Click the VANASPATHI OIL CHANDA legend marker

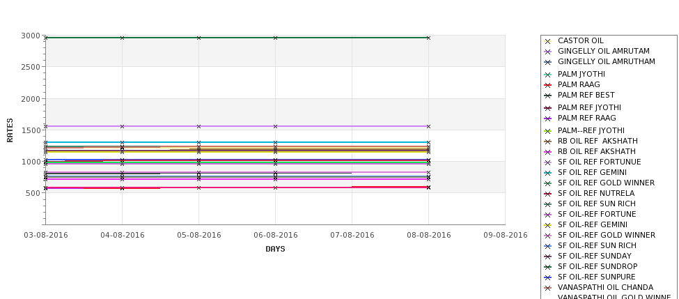(548, 288)
